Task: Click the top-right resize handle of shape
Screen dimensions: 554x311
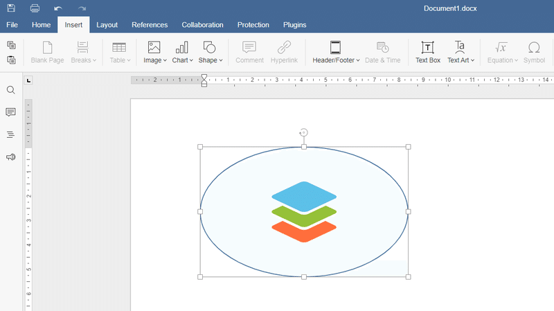Action: (x=408, y=147)
